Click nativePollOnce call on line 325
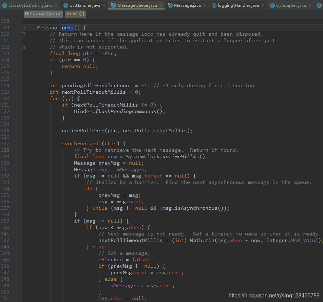Screen dimensions: 323x302 83,131
